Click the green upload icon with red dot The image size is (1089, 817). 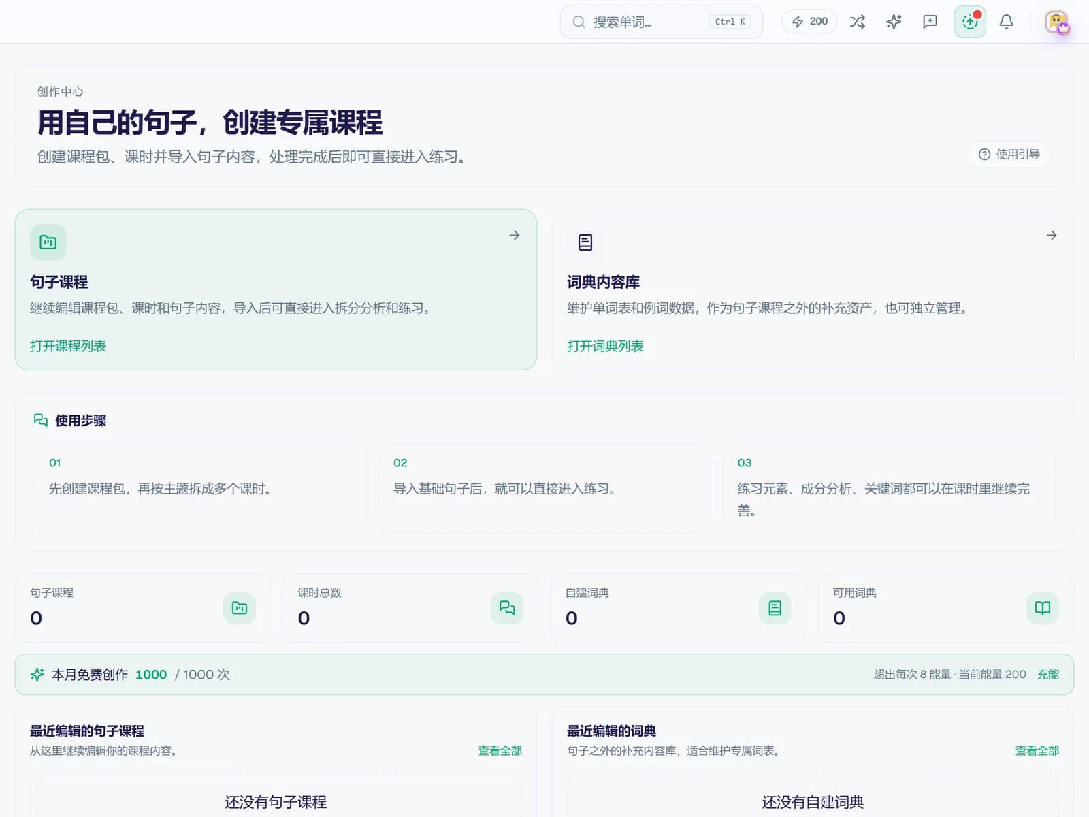tap(970, 22)
